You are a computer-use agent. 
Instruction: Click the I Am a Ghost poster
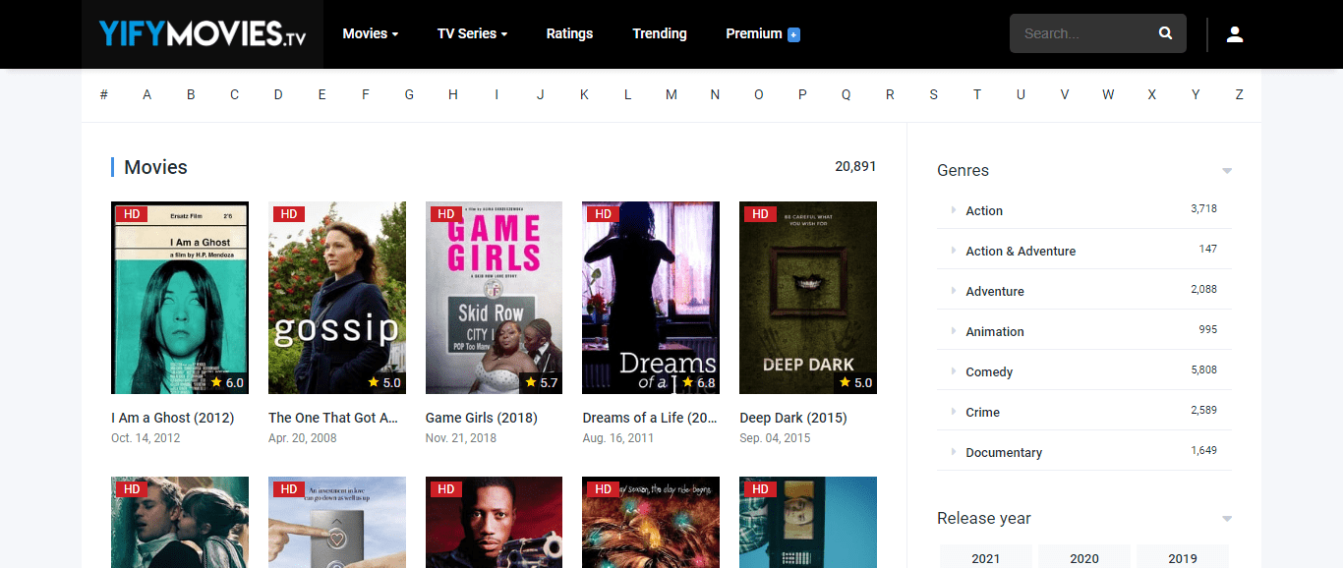[x=180, y=298]
